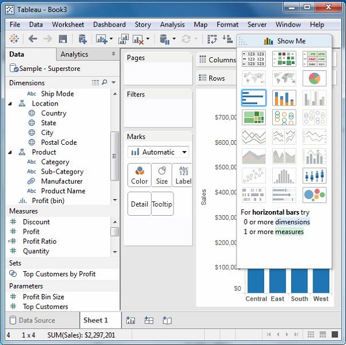Click the Dimensions view-as-list icon

[95, 82]
